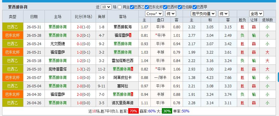Click the 角球 column header

[102, 17]
